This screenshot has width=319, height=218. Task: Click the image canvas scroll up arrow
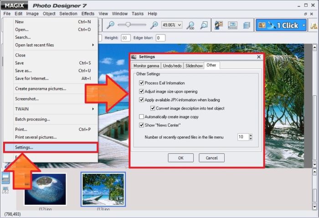pos(315,48)
